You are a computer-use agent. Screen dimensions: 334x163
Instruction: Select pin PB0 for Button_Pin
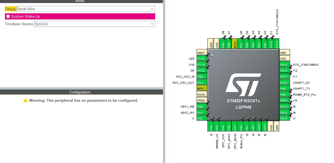click(x=241, y=126)
